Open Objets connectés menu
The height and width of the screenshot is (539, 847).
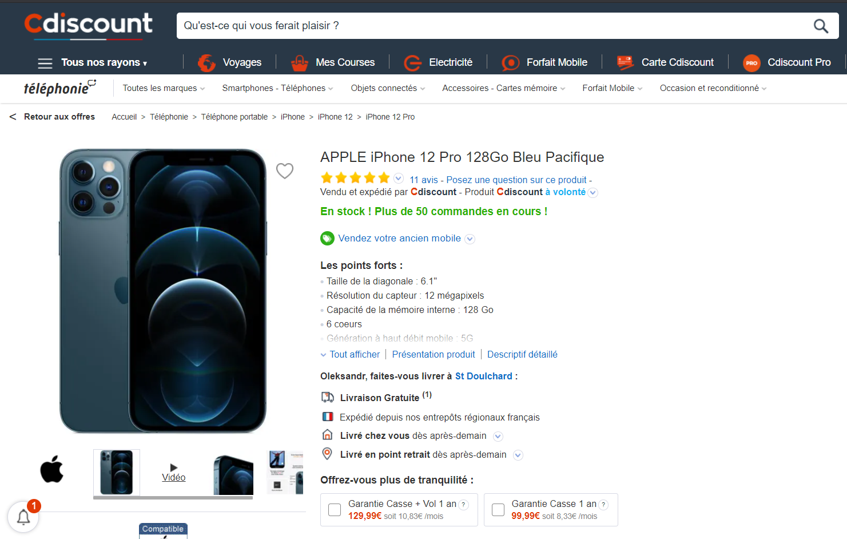coord(388,88)
